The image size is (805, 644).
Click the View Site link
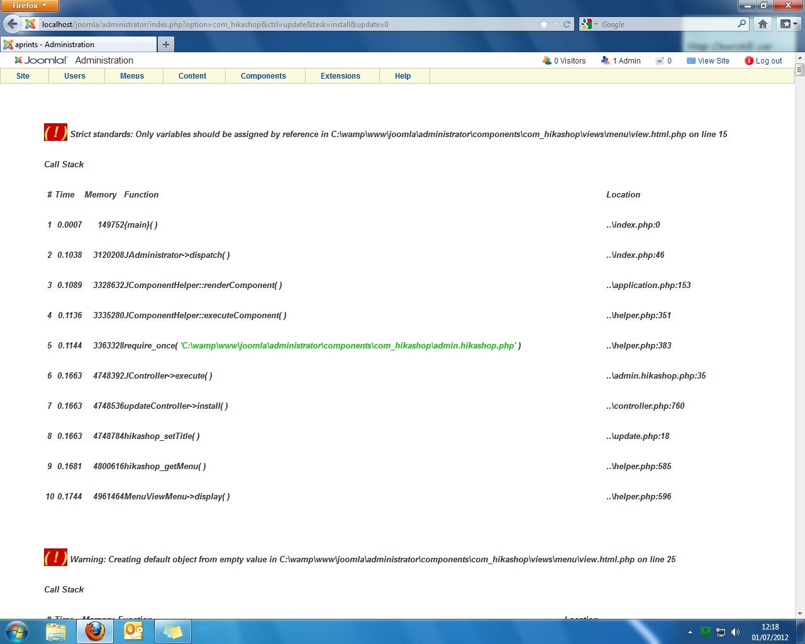(708, 61)
